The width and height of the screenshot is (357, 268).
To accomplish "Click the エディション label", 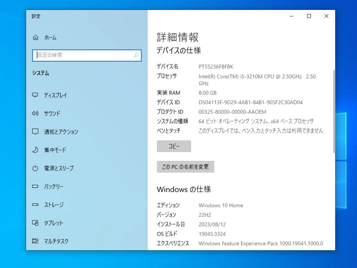I will tap(168, 206).
